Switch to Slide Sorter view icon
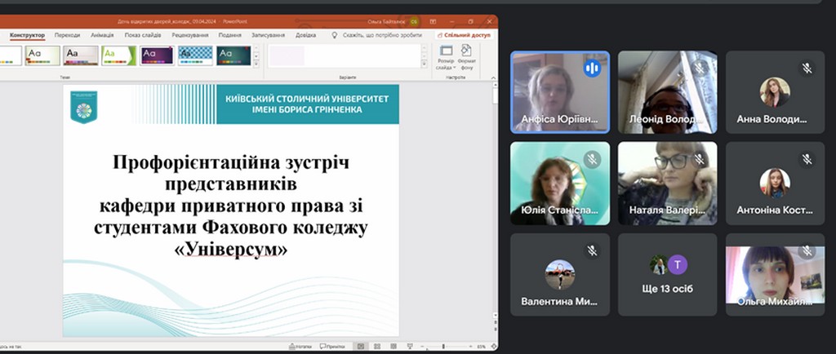836x354 pixels. [376, 347]
